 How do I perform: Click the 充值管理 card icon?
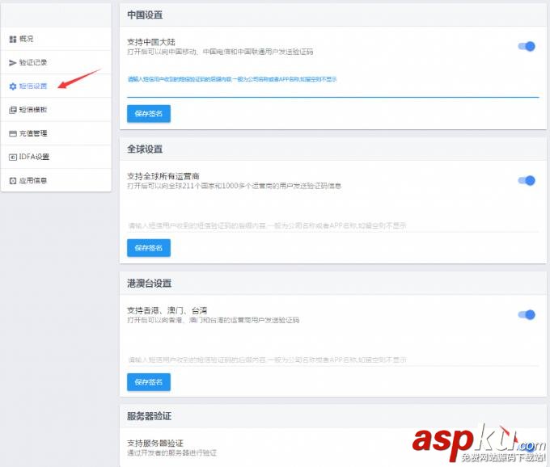13,133
